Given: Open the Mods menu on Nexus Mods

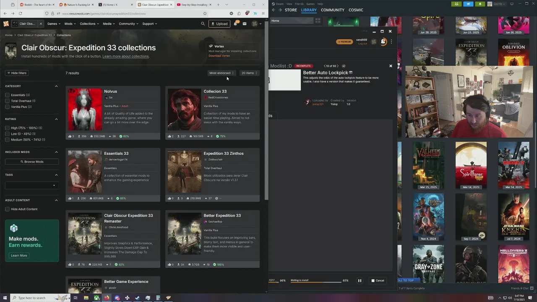Looking at the screenshot, I should (70, 23).
